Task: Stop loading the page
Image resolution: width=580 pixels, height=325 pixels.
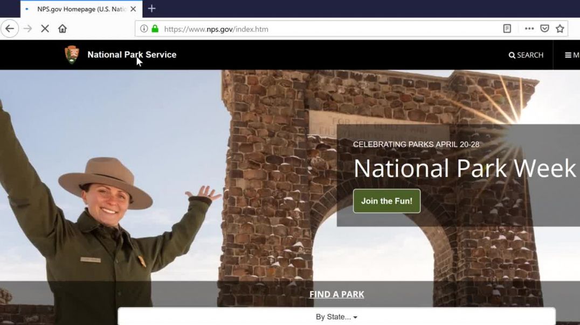Action: [45, 29]
